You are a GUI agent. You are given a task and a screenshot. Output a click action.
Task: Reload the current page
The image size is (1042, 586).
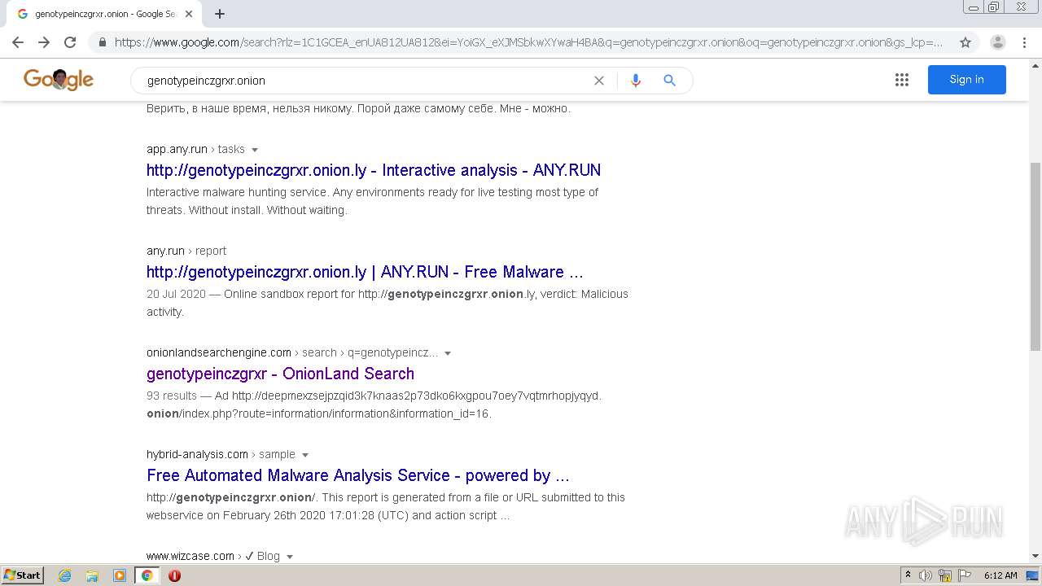(x=70, y=42)
